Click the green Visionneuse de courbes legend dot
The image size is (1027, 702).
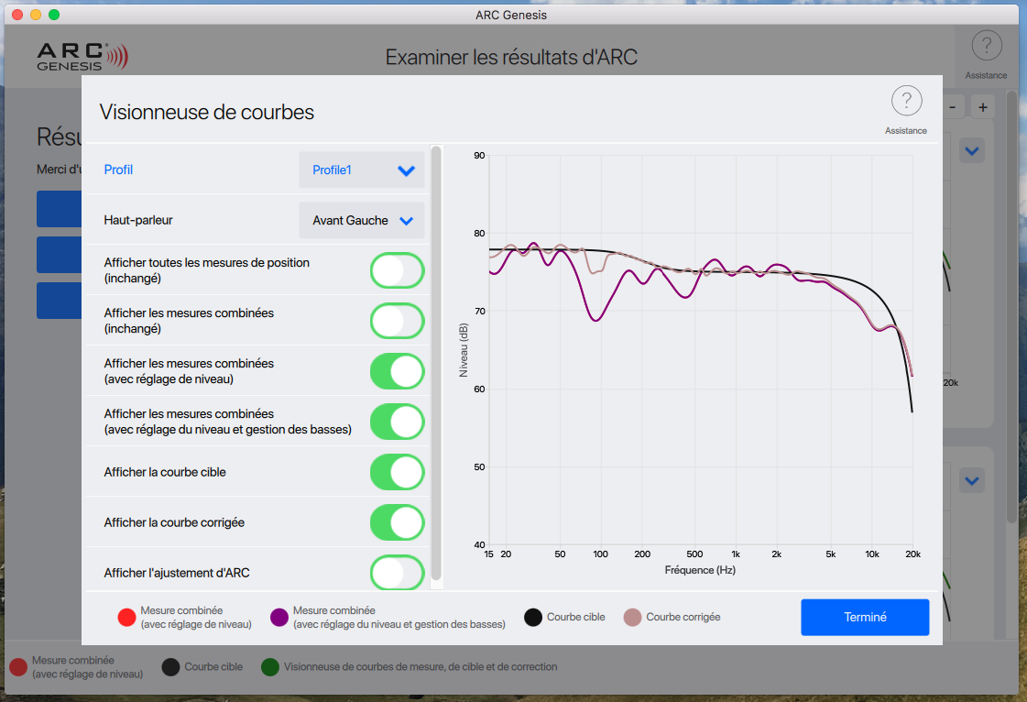(270, 667)
